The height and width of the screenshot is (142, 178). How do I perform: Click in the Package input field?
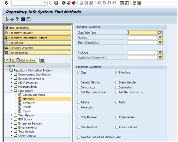(143, 52)
